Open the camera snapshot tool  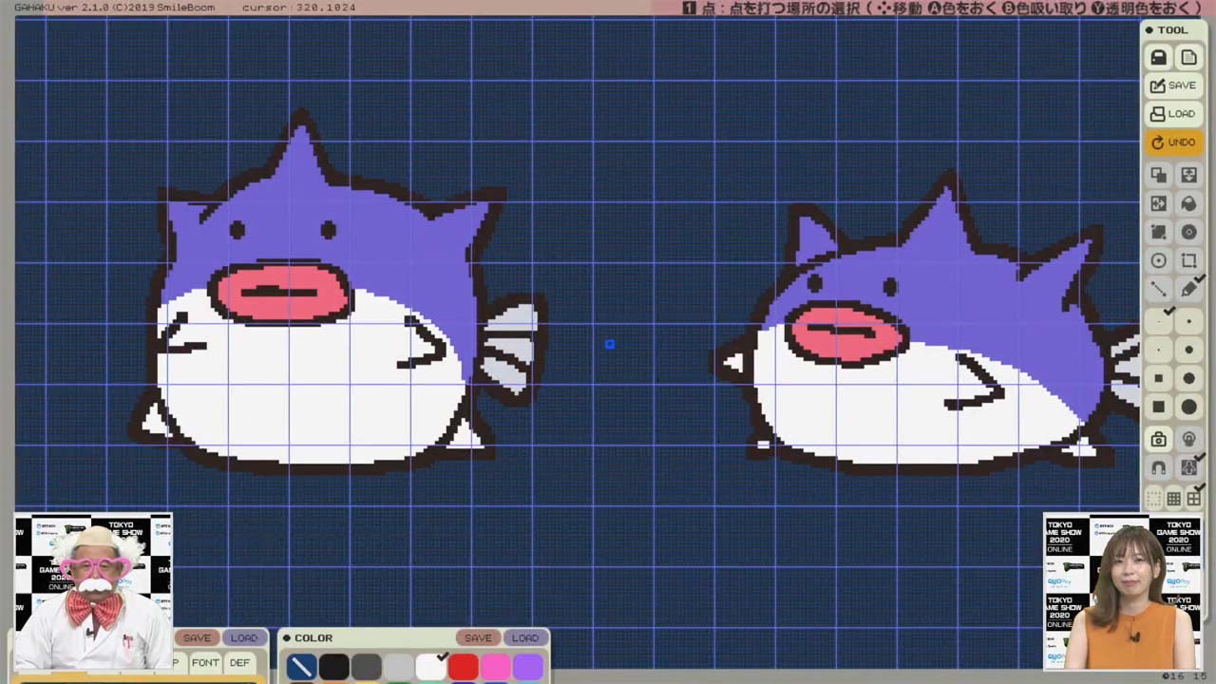pos(1158,439)
